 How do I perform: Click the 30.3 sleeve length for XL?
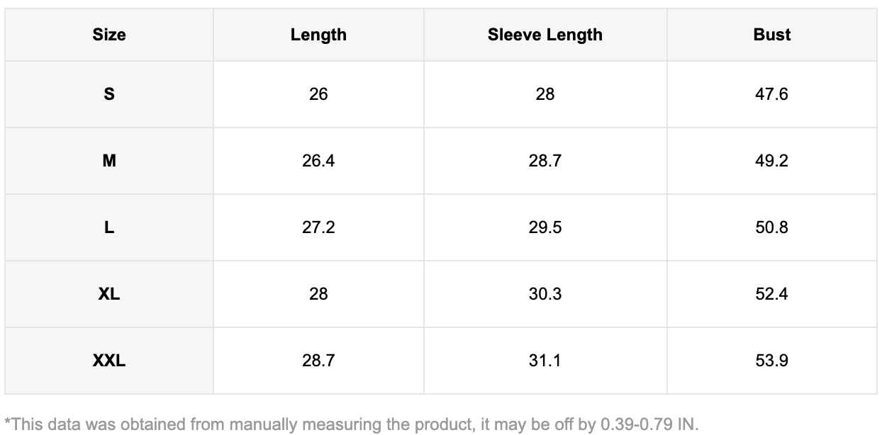(545, 294)
